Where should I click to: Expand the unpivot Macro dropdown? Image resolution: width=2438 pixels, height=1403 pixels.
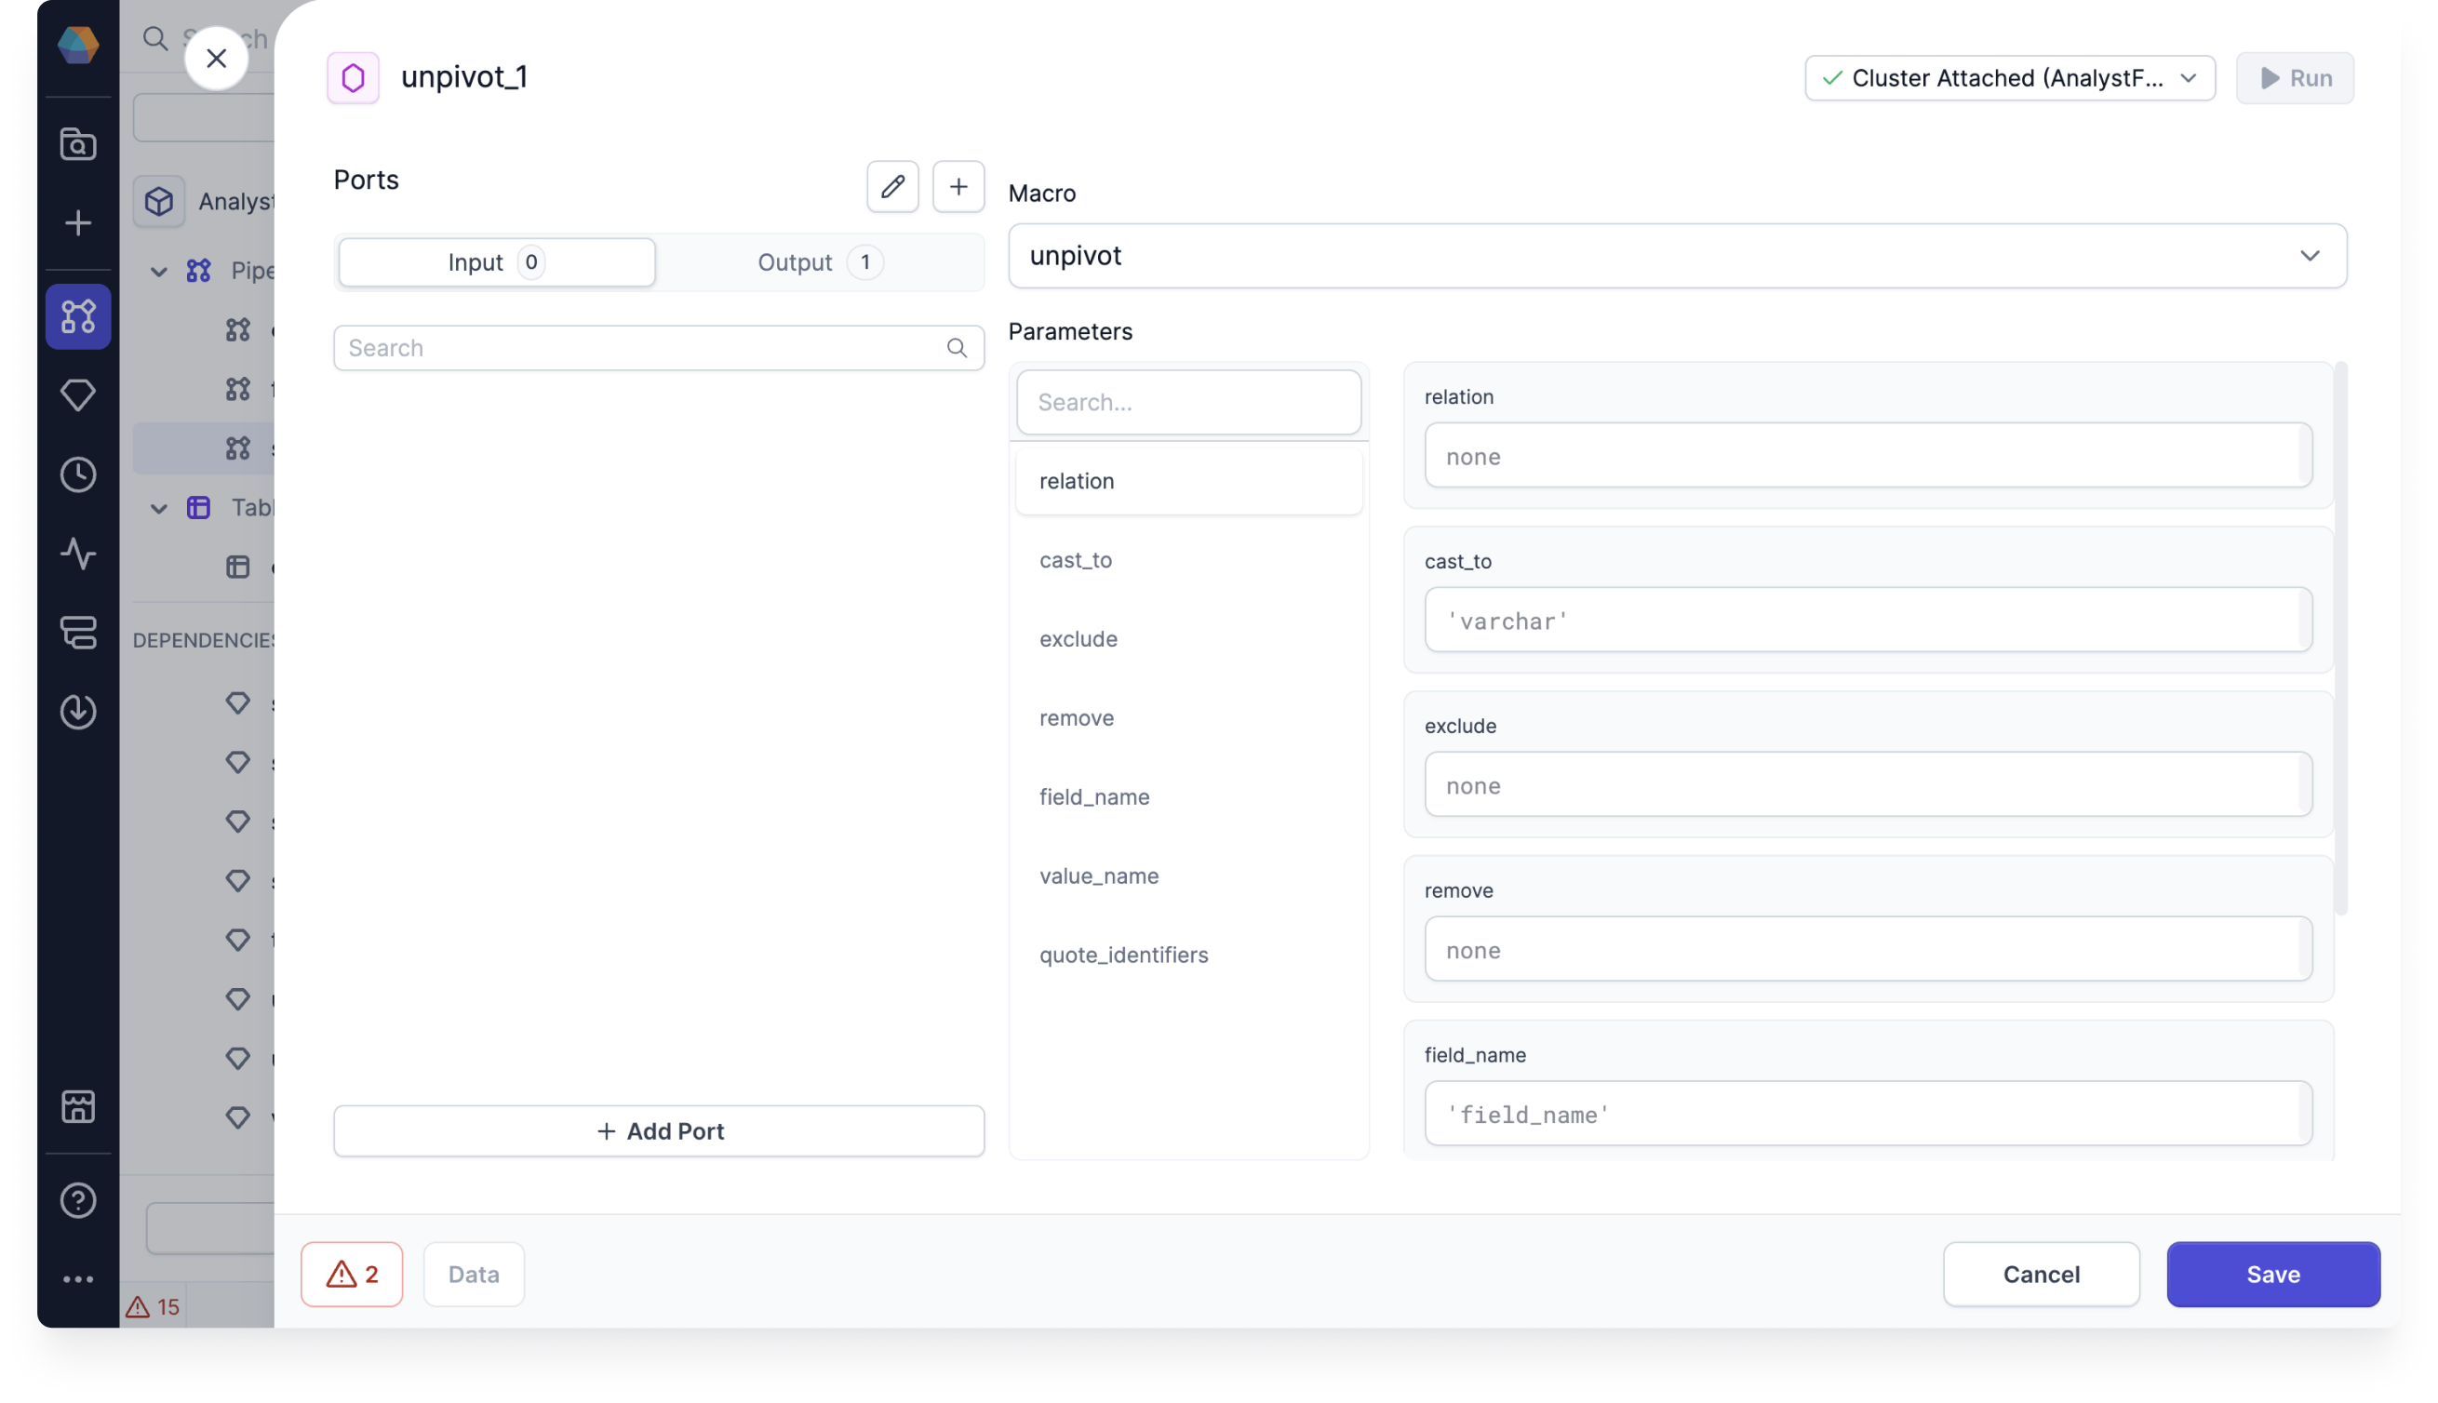point(1676,255)
